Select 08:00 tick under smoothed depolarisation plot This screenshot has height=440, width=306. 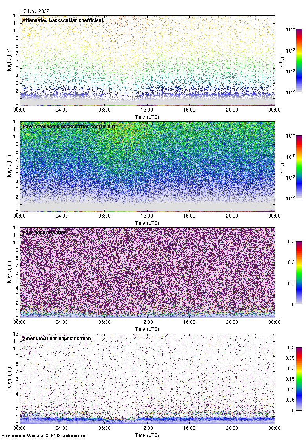104,429
